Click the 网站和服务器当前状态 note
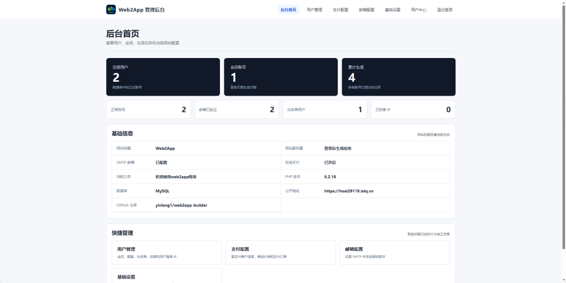 [433, 135]
